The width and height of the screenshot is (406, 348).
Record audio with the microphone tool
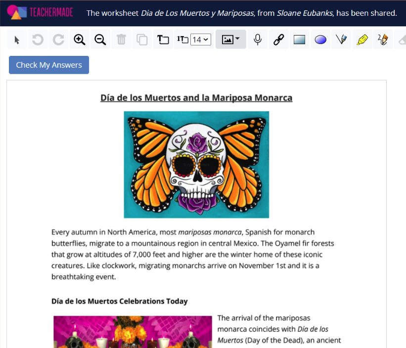258,39
